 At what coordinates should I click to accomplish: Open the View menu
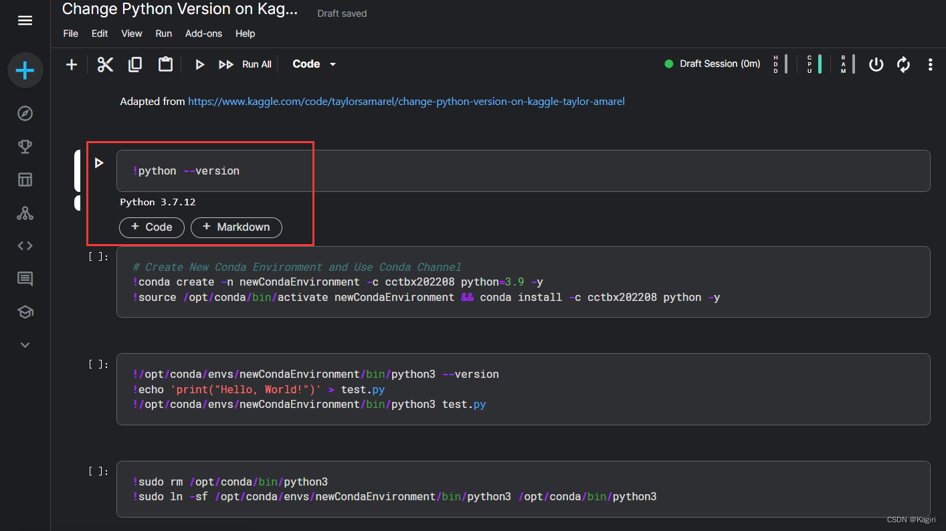[x=132, y=33]
